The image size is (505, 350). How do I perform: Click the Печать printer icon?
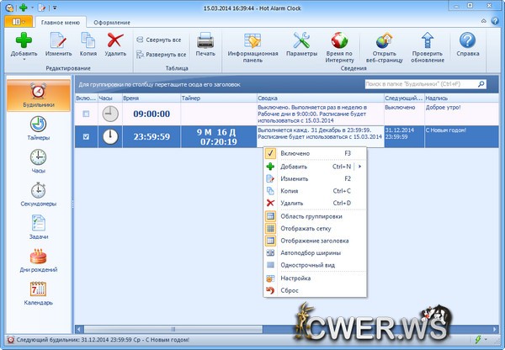tap(205, 39)
